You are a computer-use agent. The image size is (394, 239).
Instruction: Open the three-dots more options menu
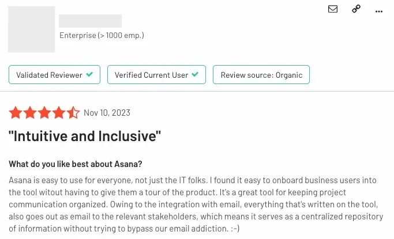[x=378, y=12]
